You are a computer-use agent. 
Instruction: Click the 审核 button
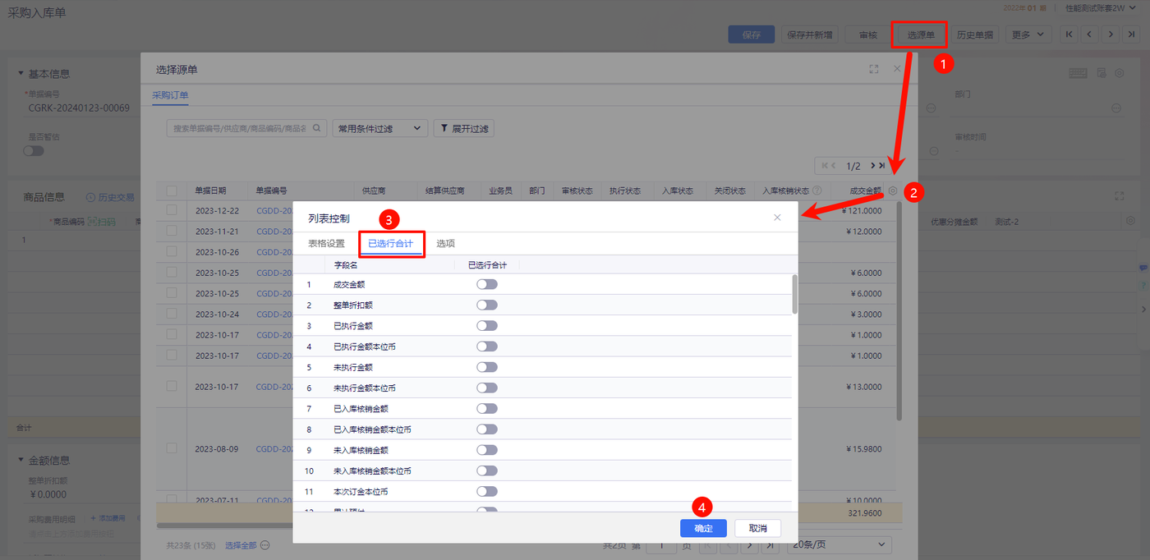(x=867, y=34)
